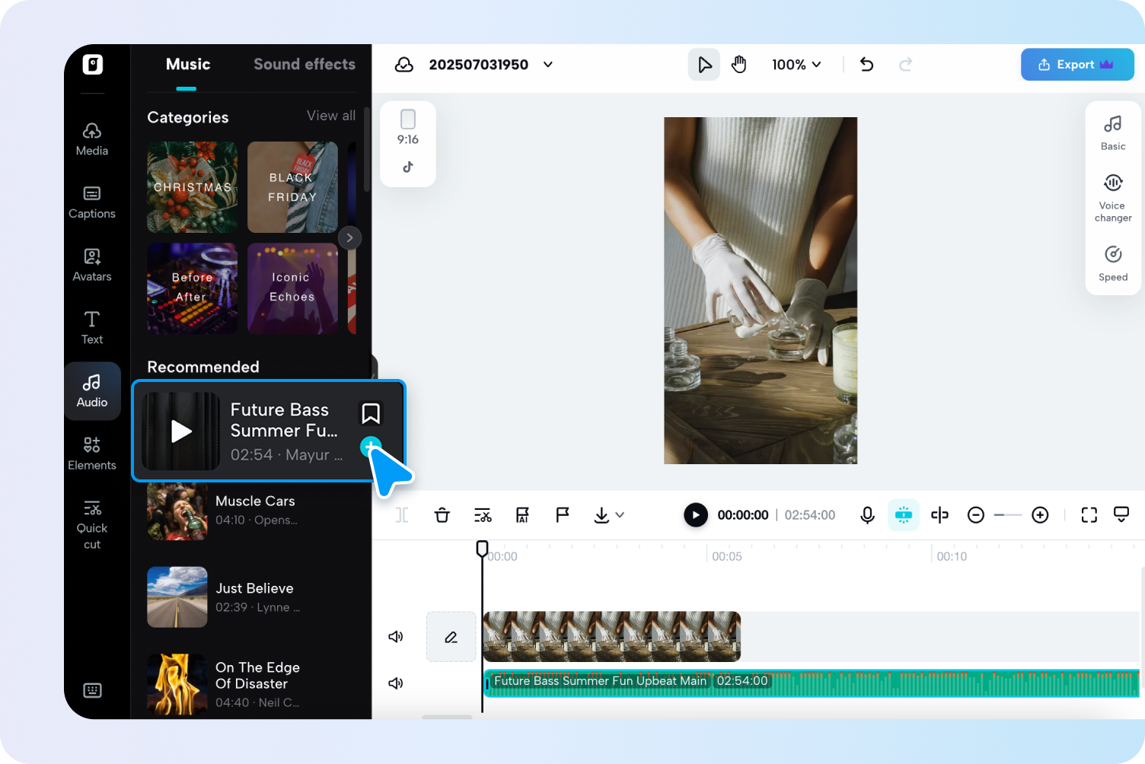The image size is (1145, 764).
Task: Switch to the Sound effects tab
Action: 305,64
